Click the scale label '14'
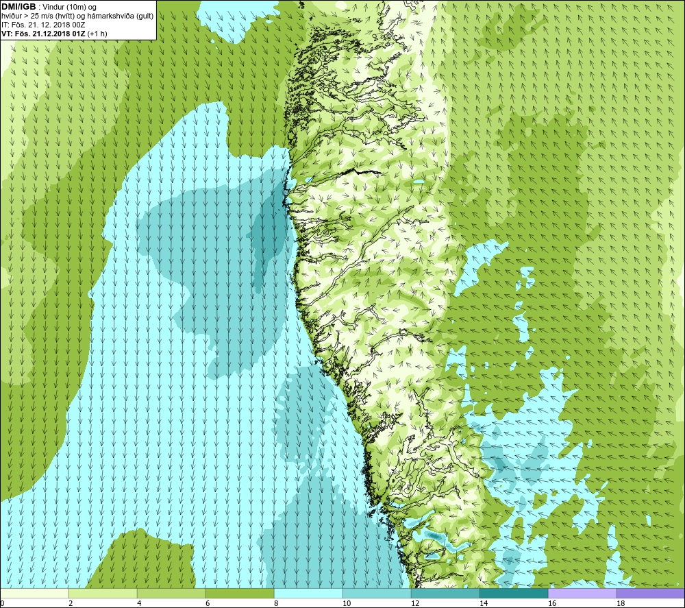 (484, 603)
